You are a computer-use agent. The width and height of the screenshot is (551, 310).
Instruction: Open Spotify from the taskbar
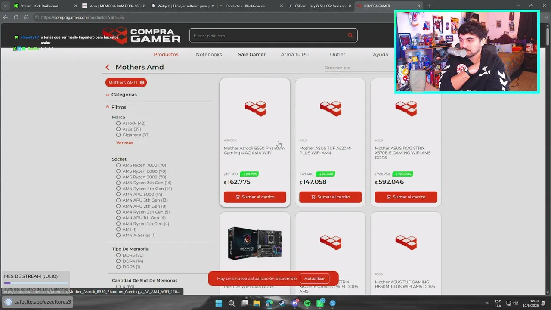click(x=307, y=303)
